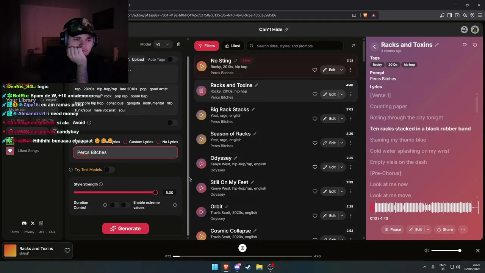
Task: Expand the Edit dropdown arrow for Orbit
Action: tap(341, 215)
